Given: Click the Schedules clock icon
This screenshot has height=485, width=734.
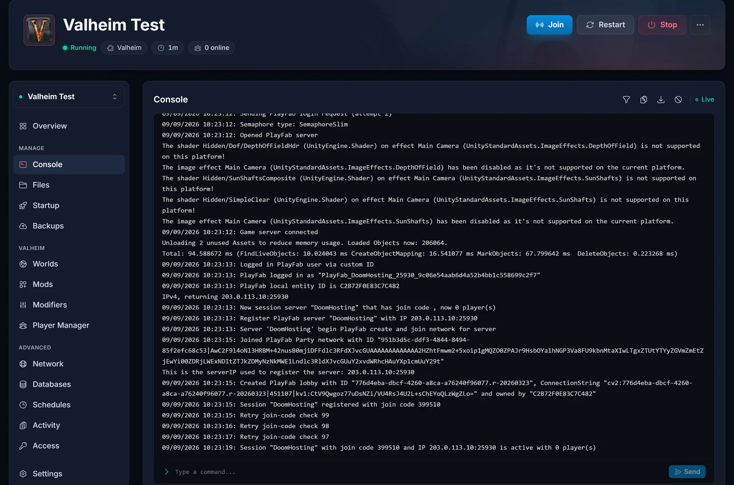Looking at the screenshot, I should click(x=23, y=405).
